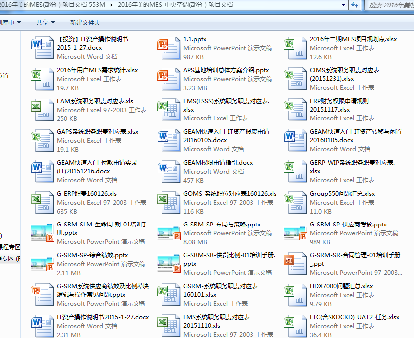Open thumbnail of G-SRM-SLM-生命周期-01培训手册.pptx
This screenshot has width=414, height=338.
(x=42, y=233)
